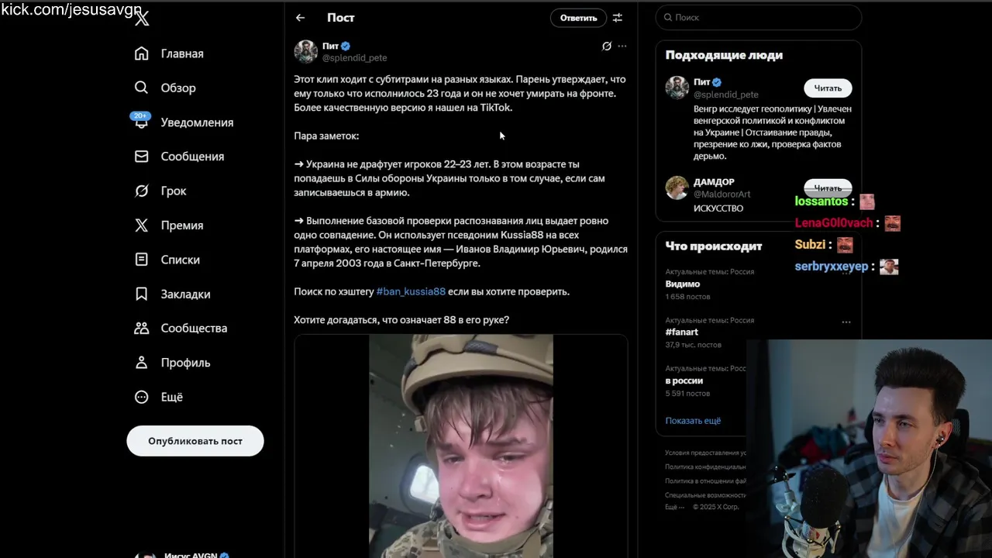Open Communities (Сообщества) icon
This screenshot has height=558, width=992.
141,328
